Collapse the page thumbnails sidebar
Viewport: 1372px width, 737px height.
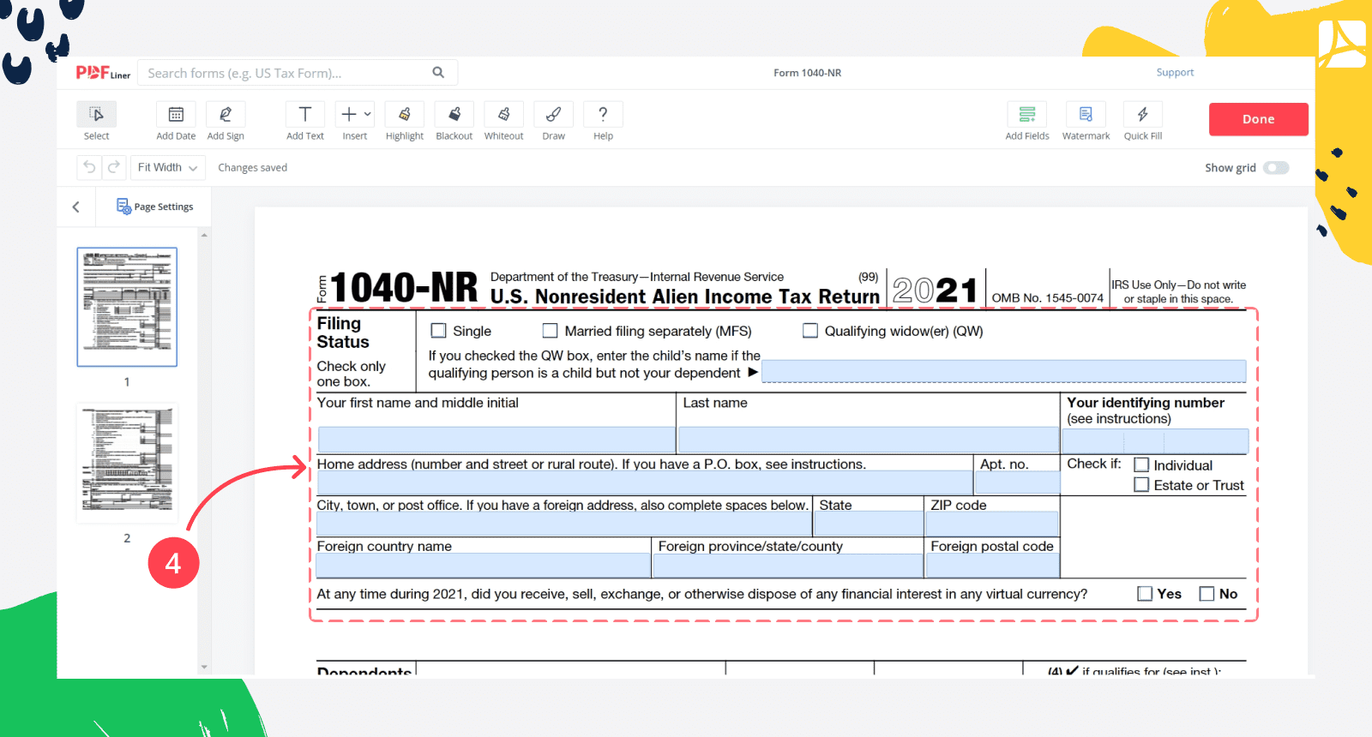point(76,207)
